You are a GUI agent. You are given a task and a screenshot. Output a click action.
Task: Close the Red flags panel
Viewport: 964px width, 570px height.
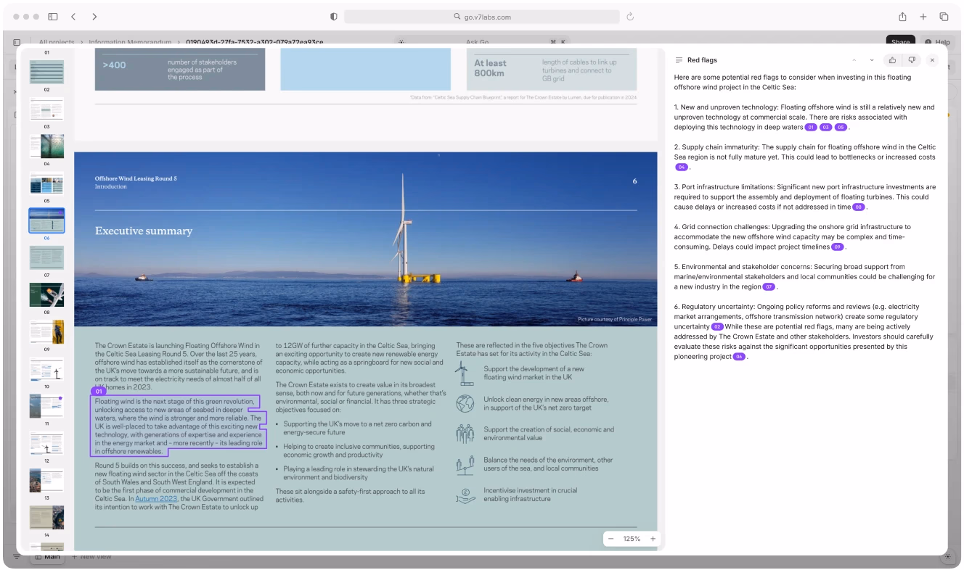pyautogui.click(x=933, y=60)
